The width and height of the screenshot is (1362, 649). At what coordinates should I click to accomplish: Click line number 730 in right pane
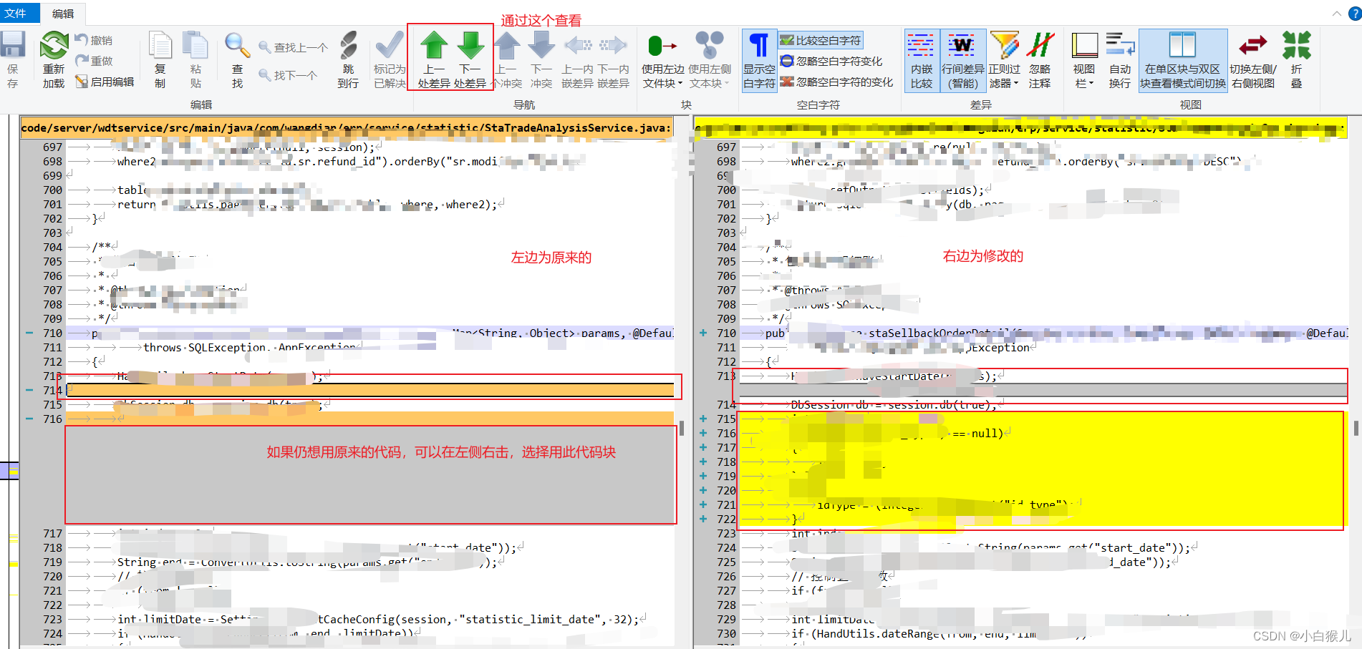(x=726, y=633)
